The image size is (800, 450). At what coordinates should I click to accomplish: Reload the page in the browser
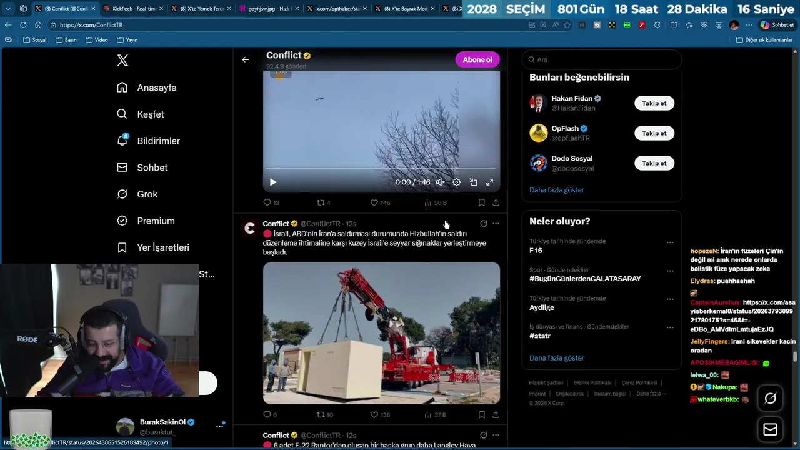tap(23, 25)
